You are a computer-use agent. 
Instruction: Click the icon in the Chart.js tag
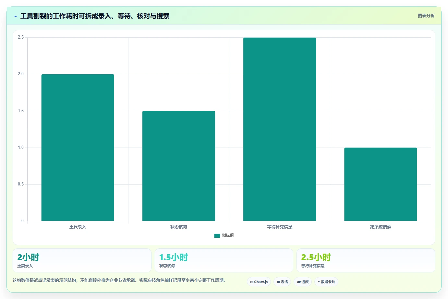[x=252, y=282]
